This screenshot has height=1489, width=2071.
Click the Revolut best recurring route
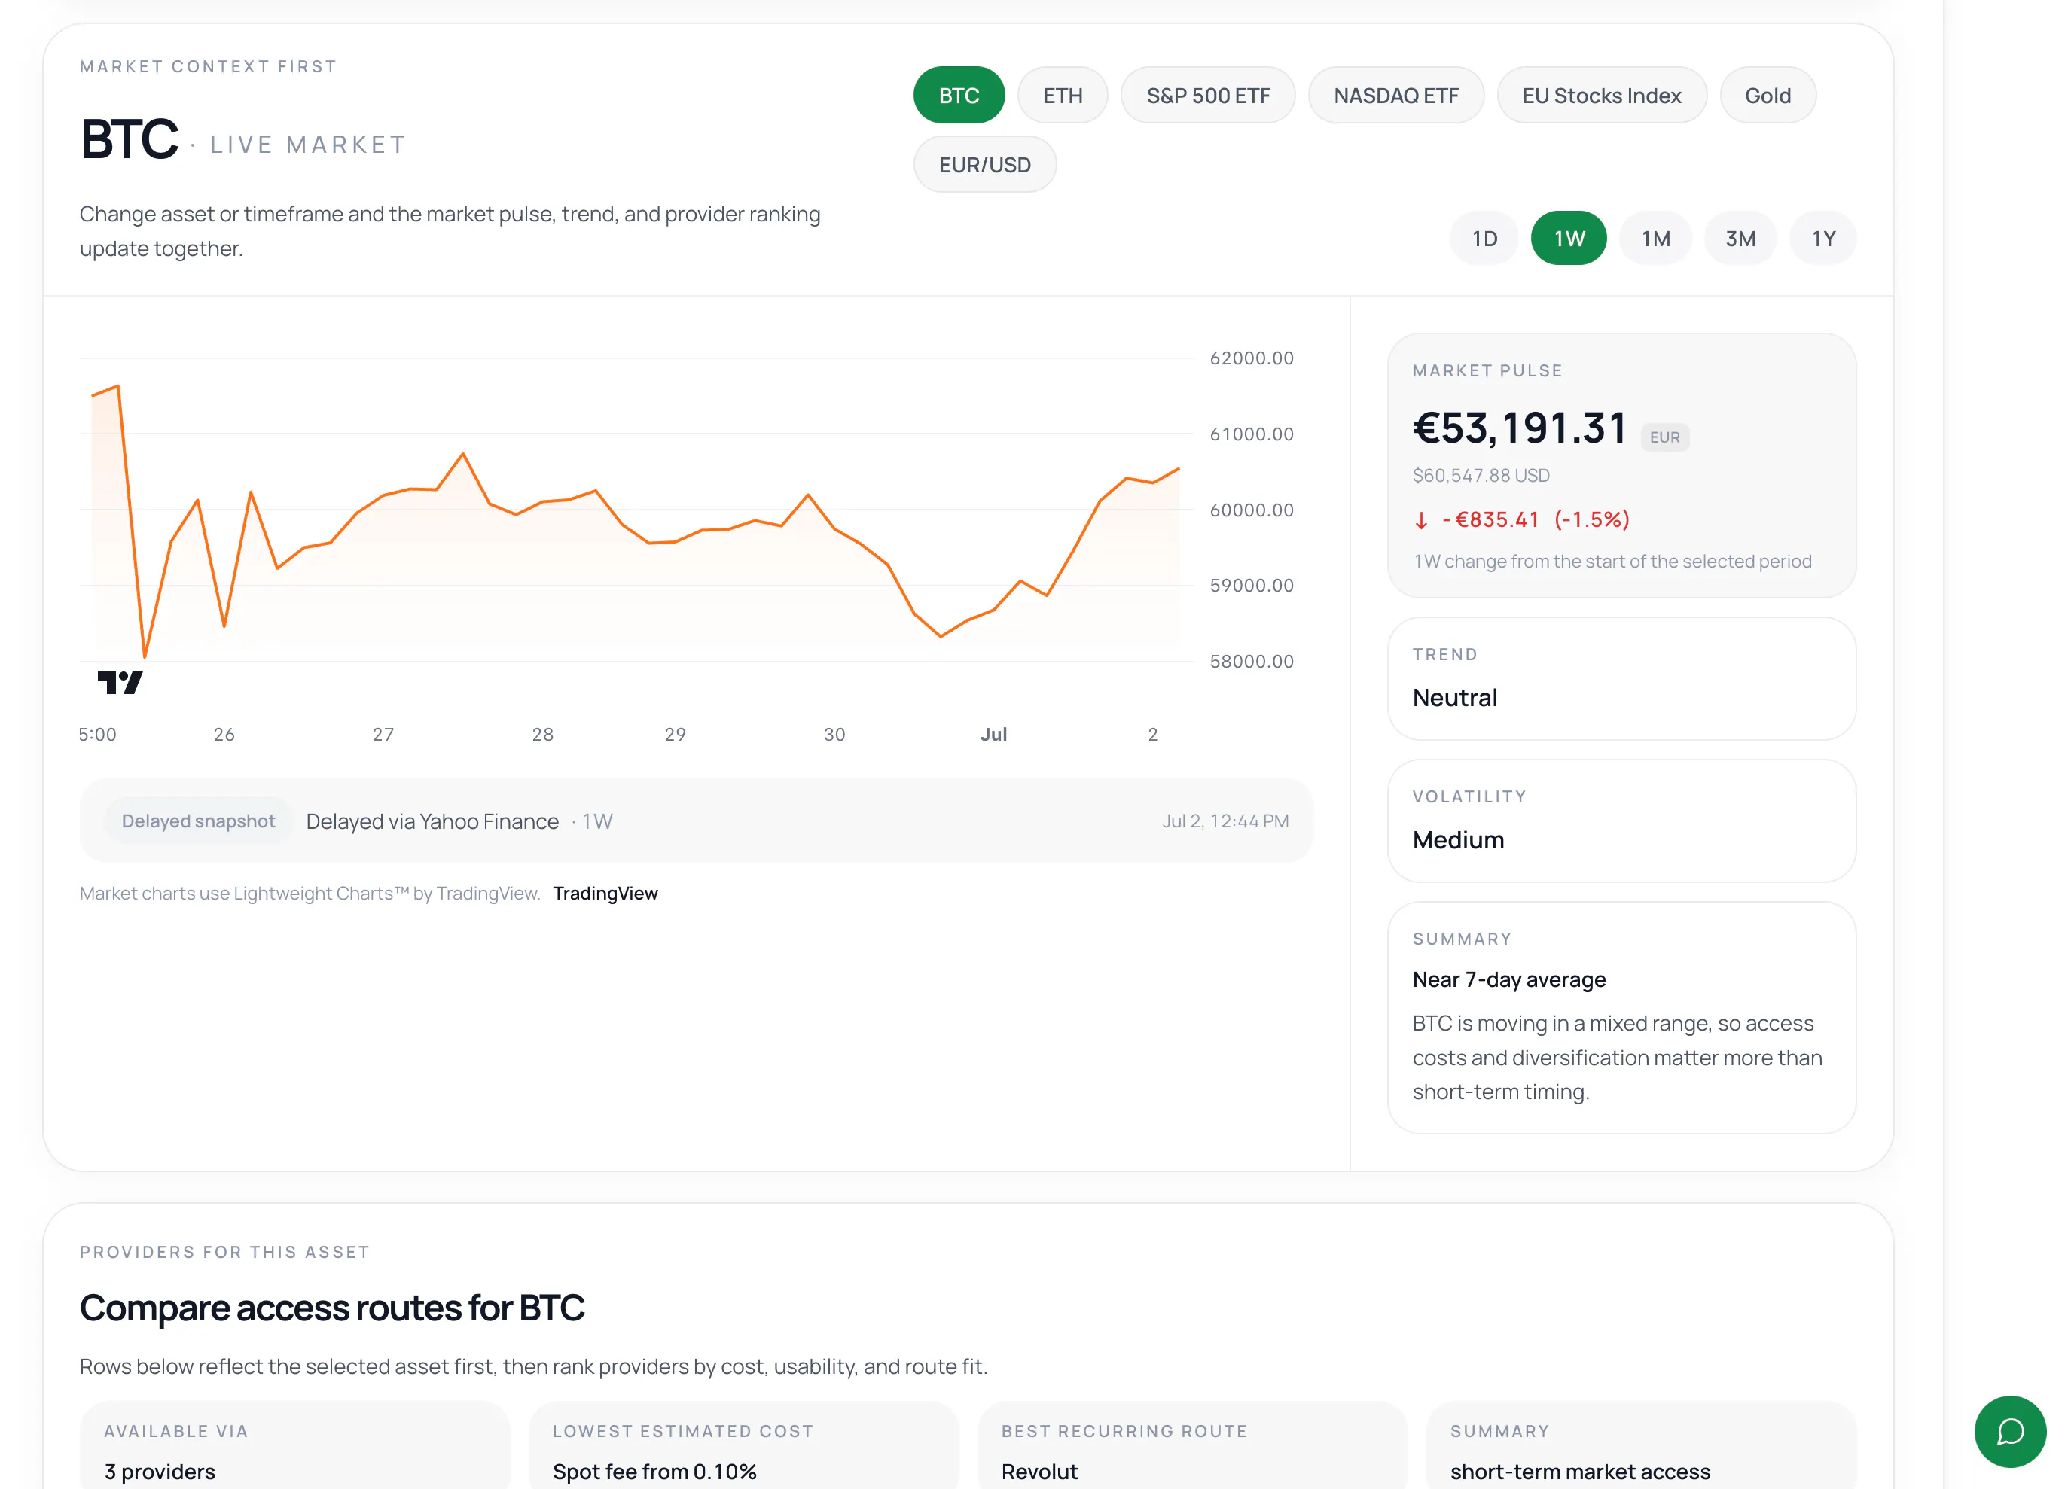click(x=1039, y=1471)
